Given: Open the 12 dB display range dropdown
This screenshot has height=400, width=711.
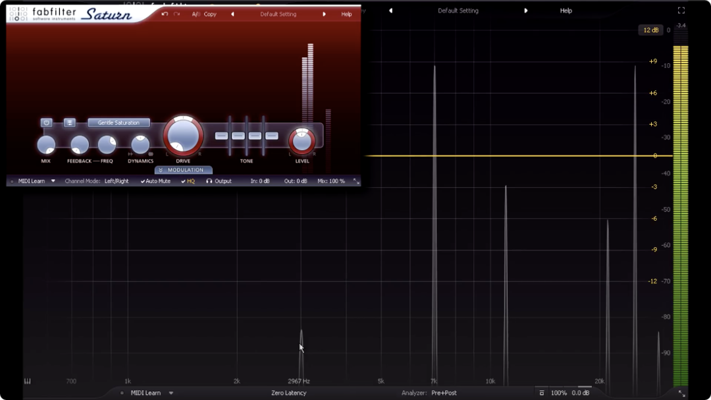Looking at the screenshot, I should (650, 30).
